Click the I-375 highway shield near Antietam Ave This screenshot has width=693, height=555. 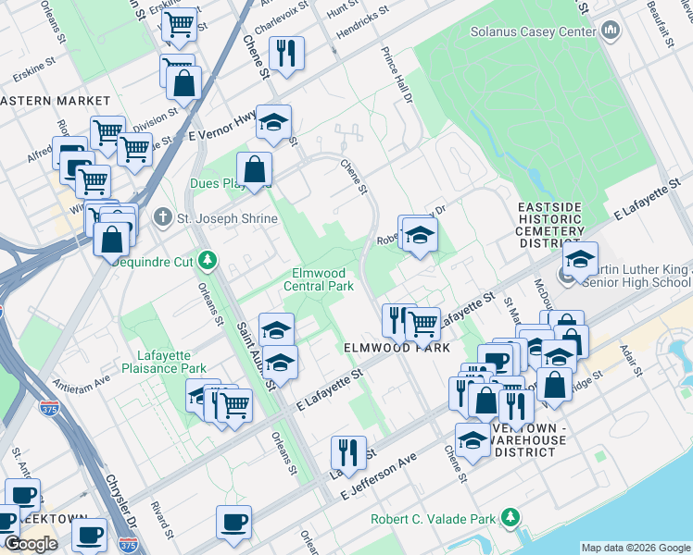(49, 409)
